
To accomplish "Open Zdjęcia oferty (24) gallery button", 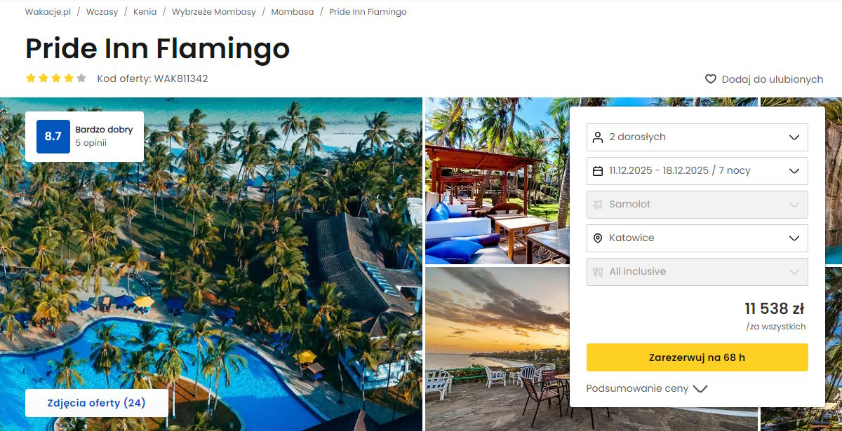I will (x=96, y=403).
